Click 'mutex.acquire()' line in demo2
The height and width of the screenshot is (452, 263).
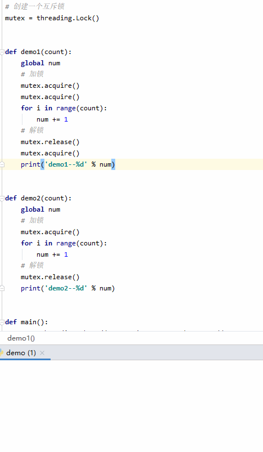point(50,232)
